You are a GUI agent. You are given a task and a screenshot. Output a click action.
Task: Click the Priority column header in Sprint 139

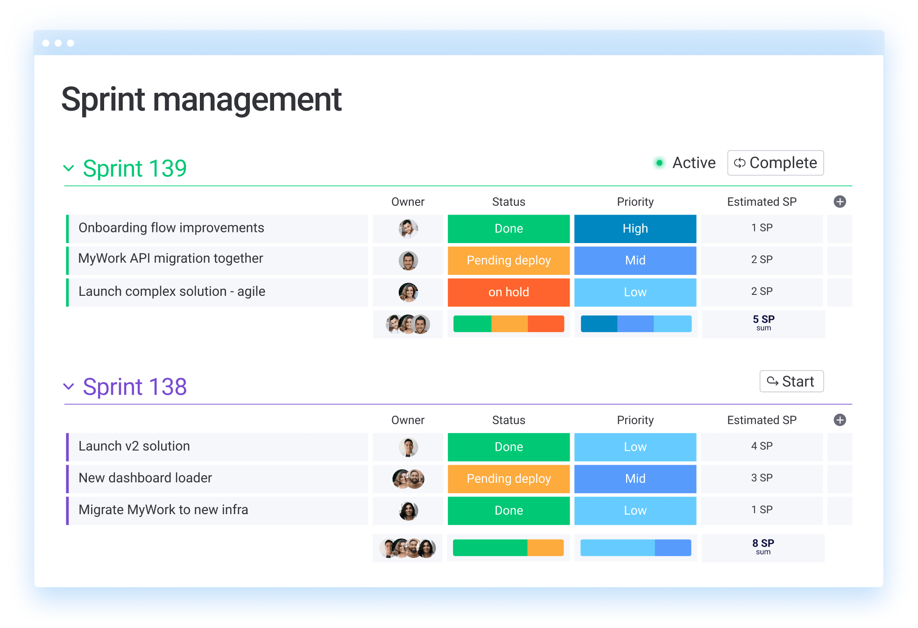tap(635, 202)
